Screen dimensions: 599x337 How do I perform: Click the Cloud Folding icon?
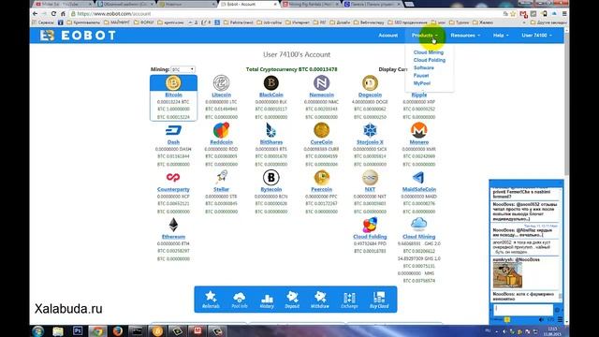pos(370,225)
